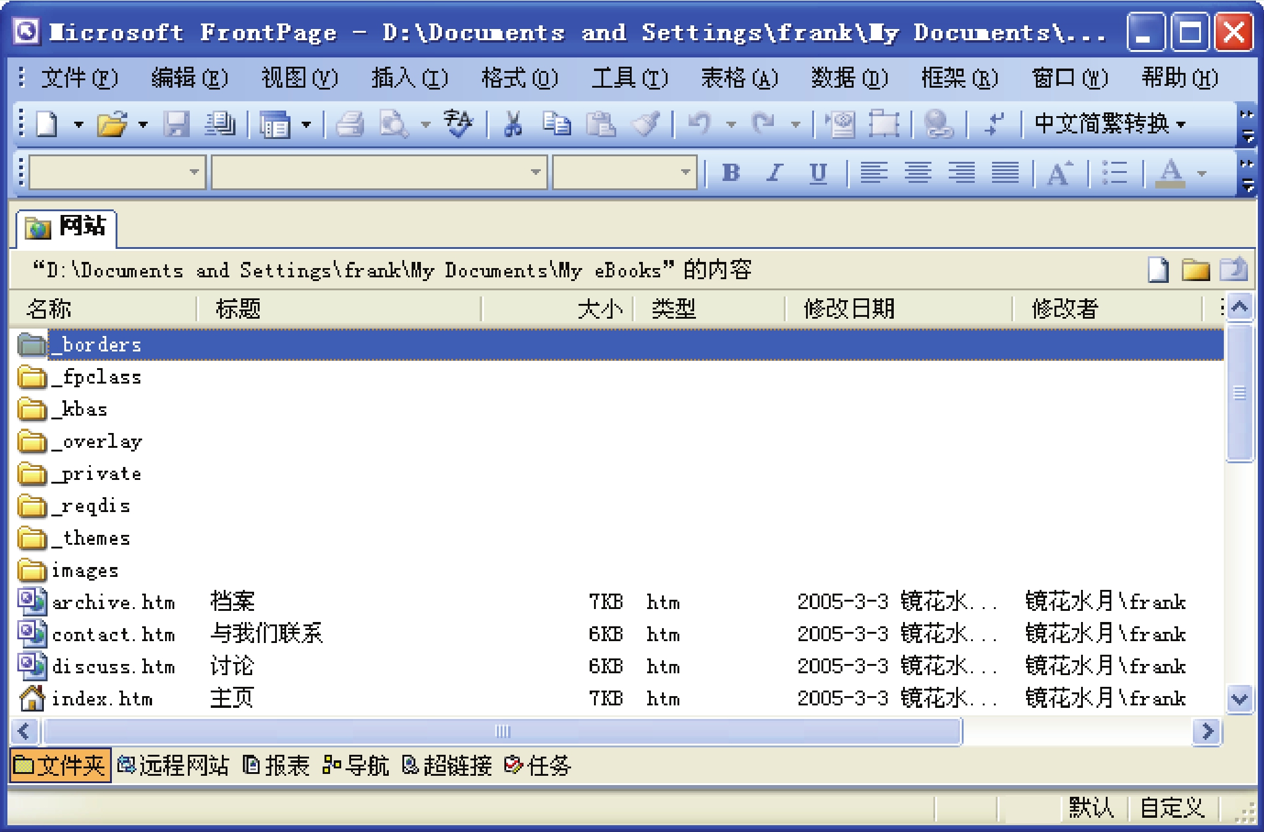Open the New Page dropdown arrow
The image size is (1264, 832).
coord(78,124)
